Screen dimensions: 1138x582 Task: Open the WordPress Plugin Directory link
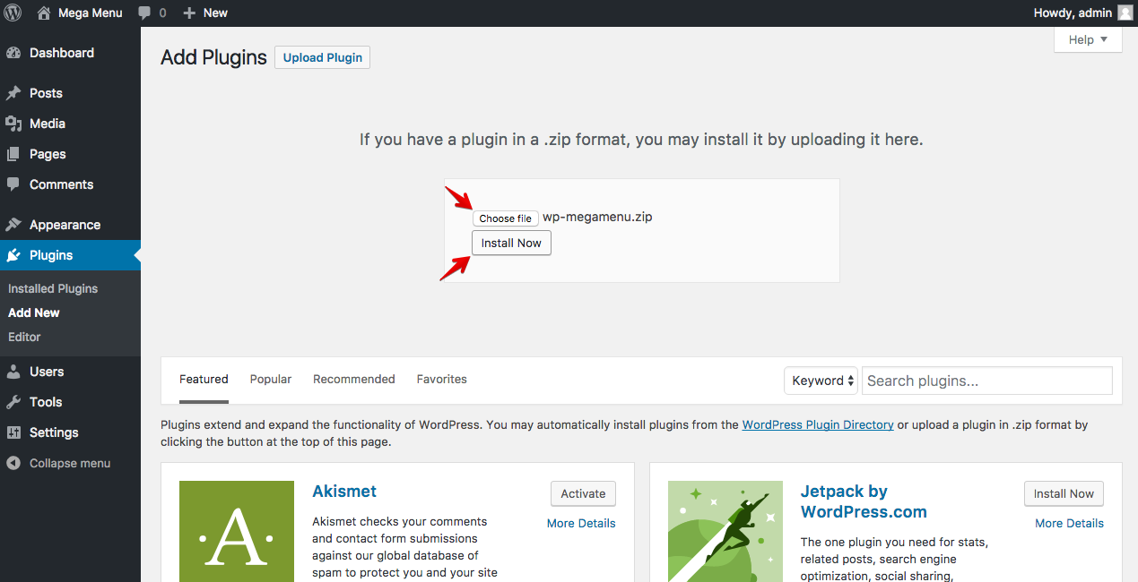[817, 424]
